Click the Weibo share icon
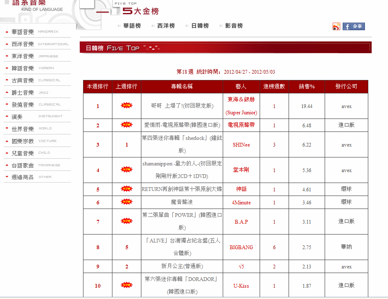This screenshot has height=299, width=388. 336,26
